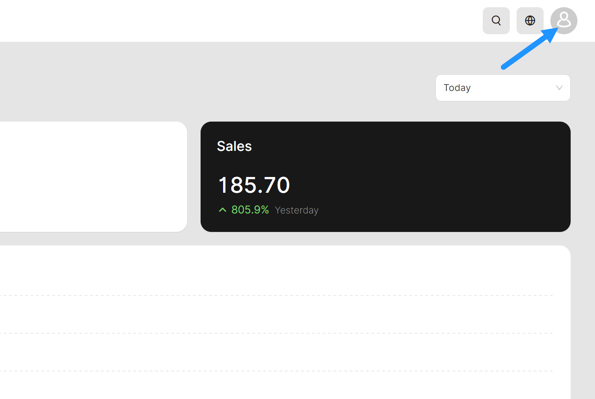The height and width of the screenshot is (399, 595).
Task: Click the 185.70 sales value
Action: pyautogui.click(x=254, y=185)
